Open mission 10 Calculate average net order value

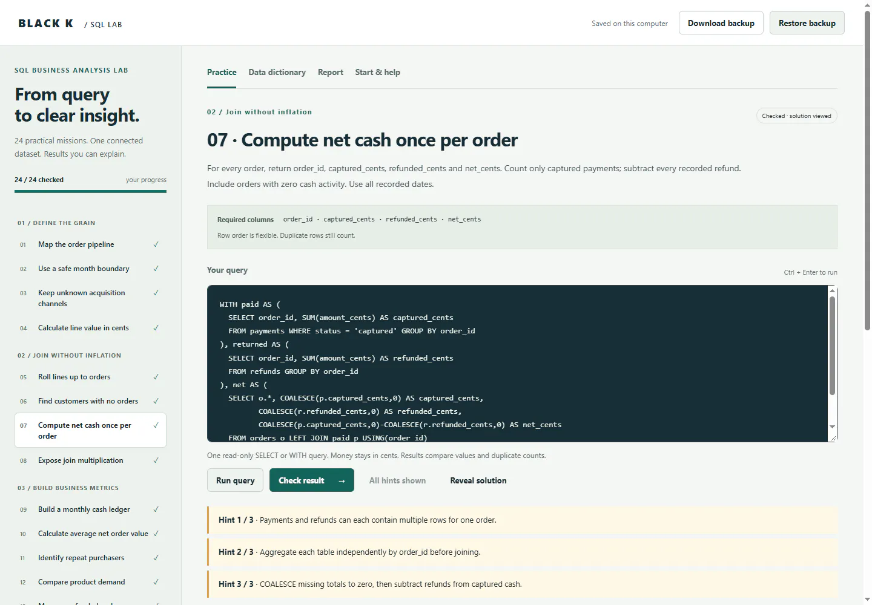(x=90, y=534)
